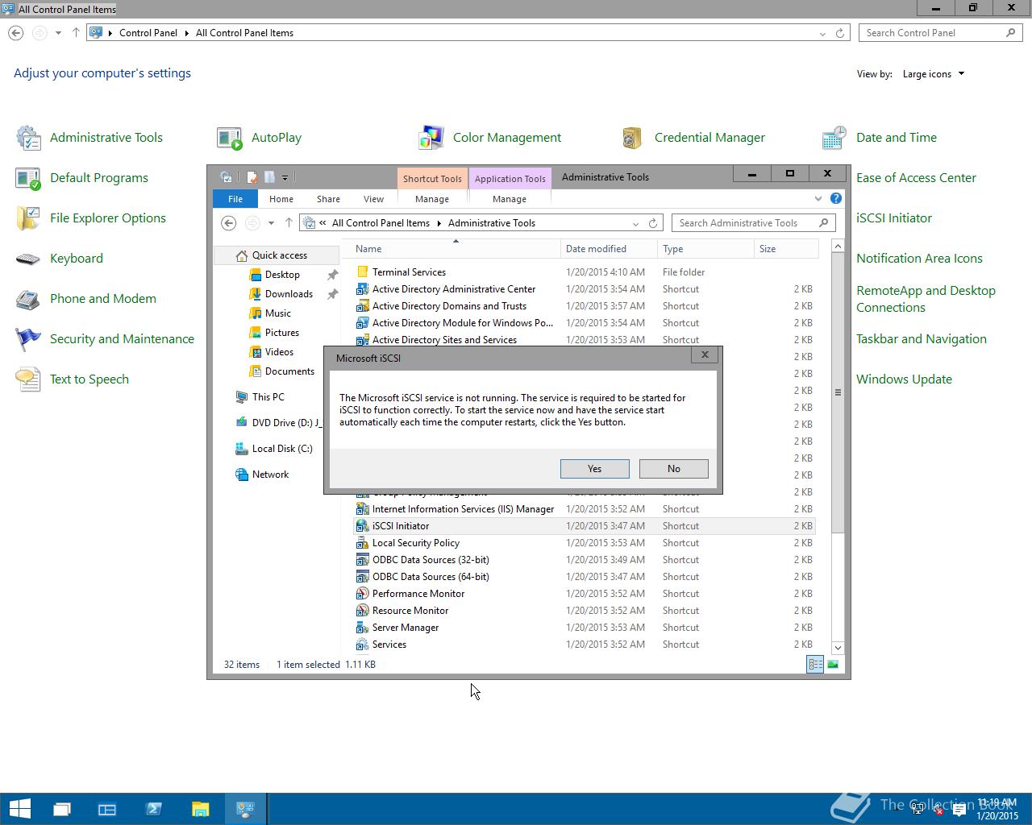Open Credential Manager icon
The width and height of the screenshot is (1032, 825).
[x=633, y=138]
